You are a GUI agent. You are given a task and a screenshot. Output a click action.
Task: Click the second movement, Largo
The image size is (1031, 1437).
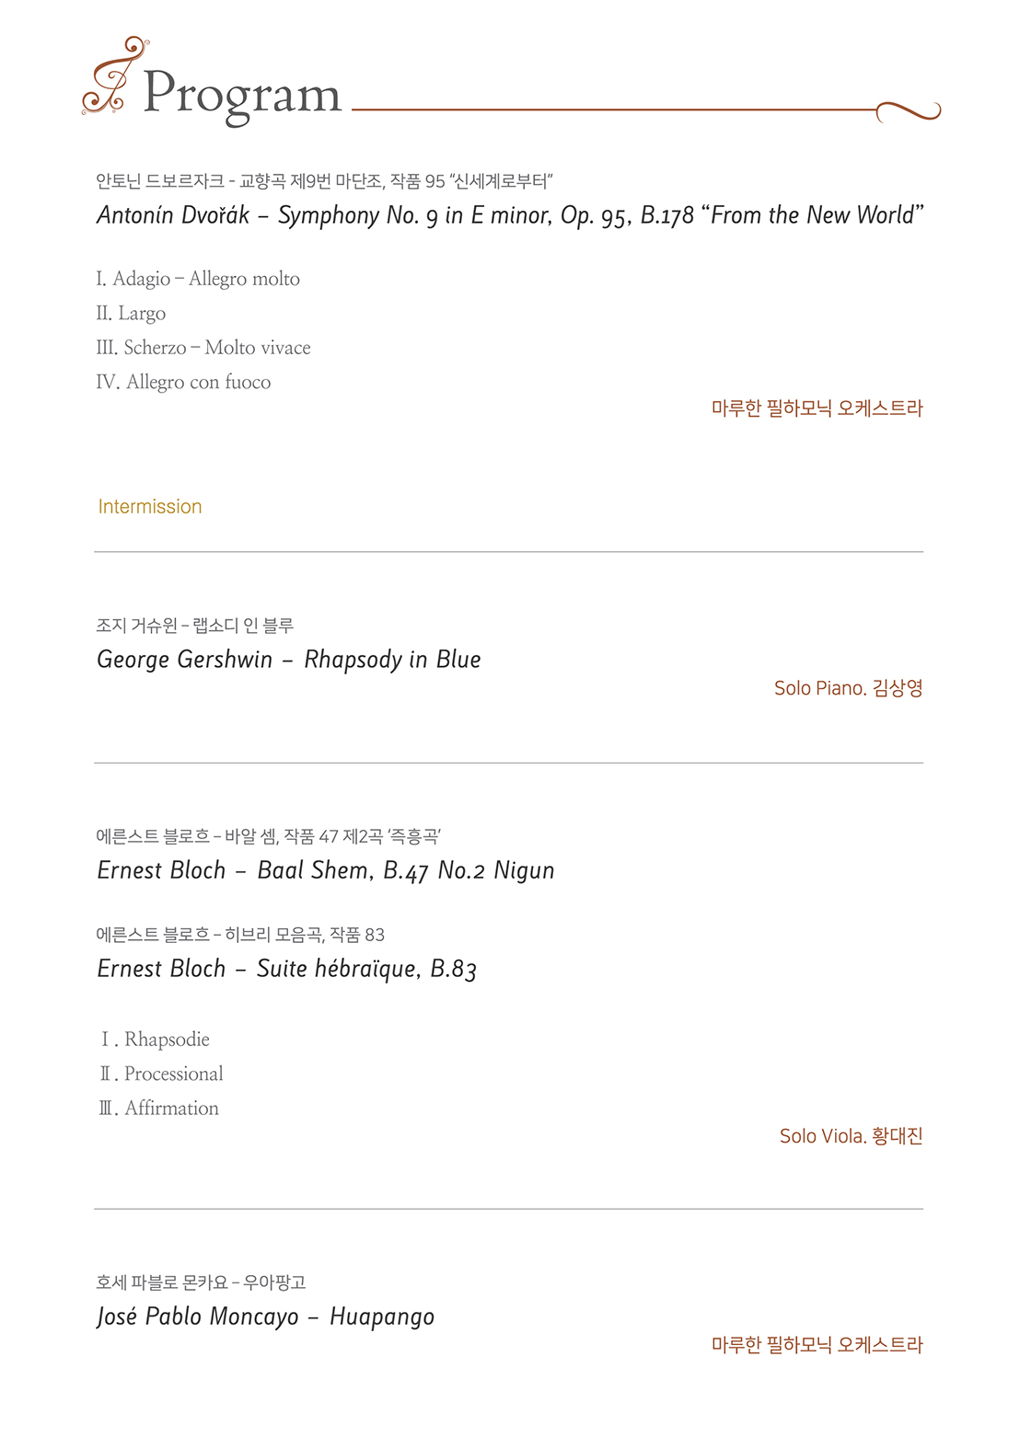(131, 314)
